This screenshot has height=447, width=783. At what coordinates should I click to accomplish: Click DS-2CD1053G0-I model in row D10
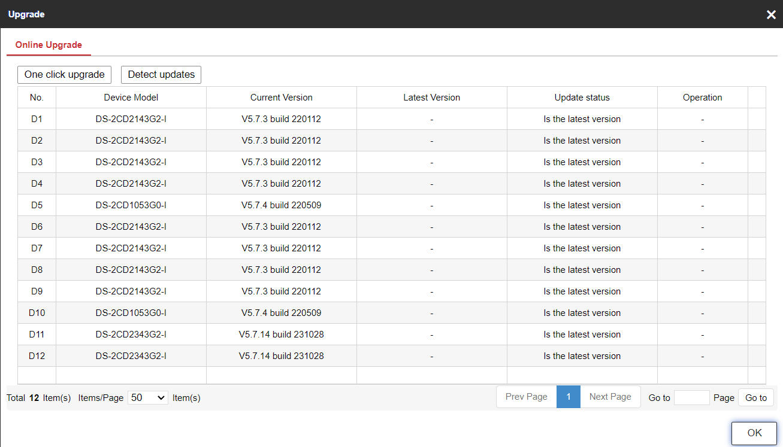(x=131, y=313)
